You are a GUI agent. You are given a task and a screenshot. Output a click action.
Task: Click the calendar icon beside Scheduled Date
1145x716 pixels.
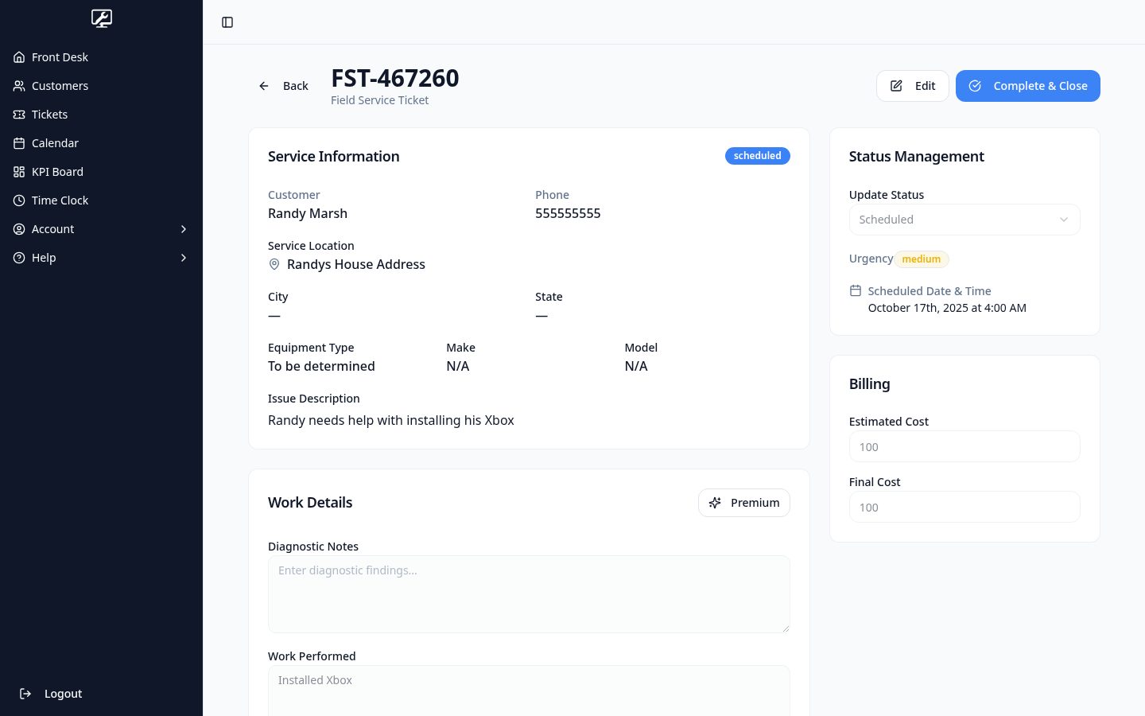[856, 290]
